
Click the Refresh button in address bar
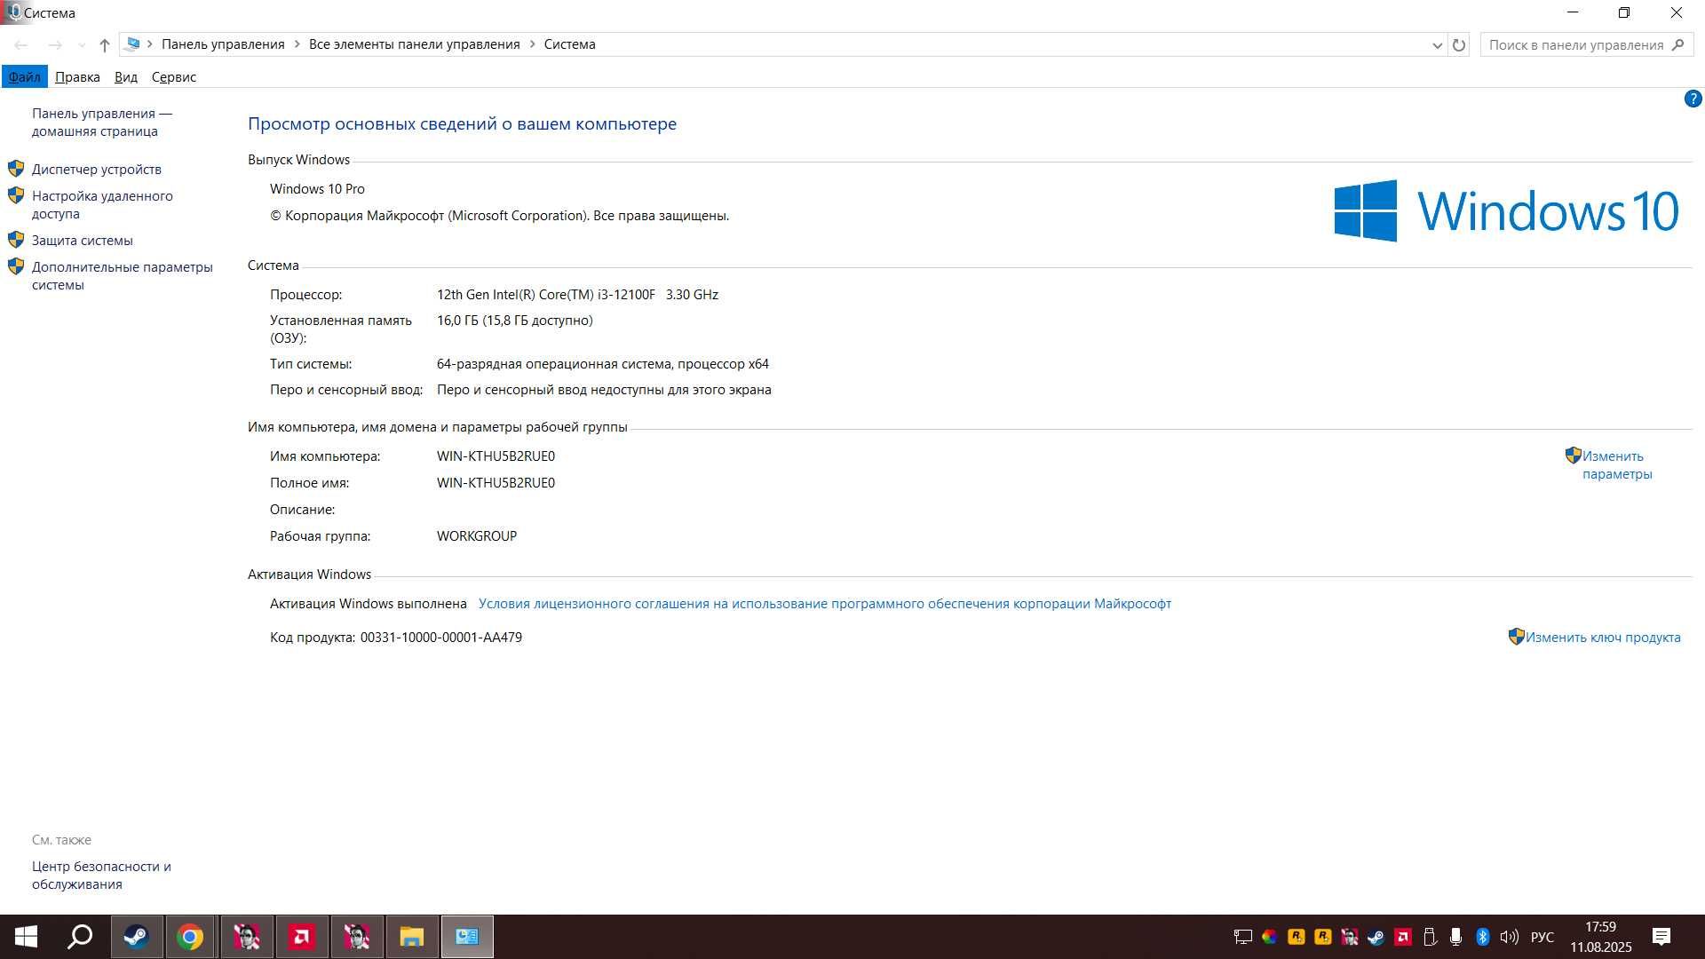click(1459, 44)
